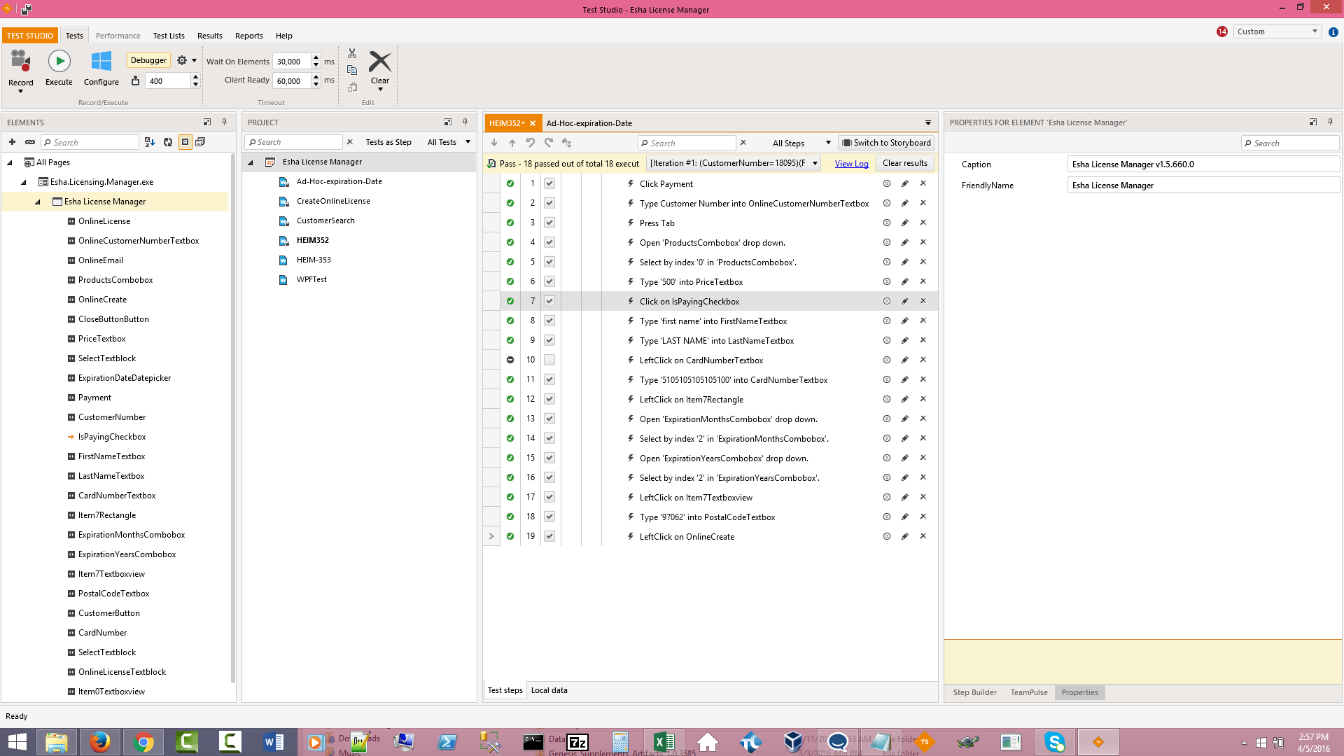Open the Results menu
Viewport: 1344px width, 756px height.
click(x=209, y=36)
